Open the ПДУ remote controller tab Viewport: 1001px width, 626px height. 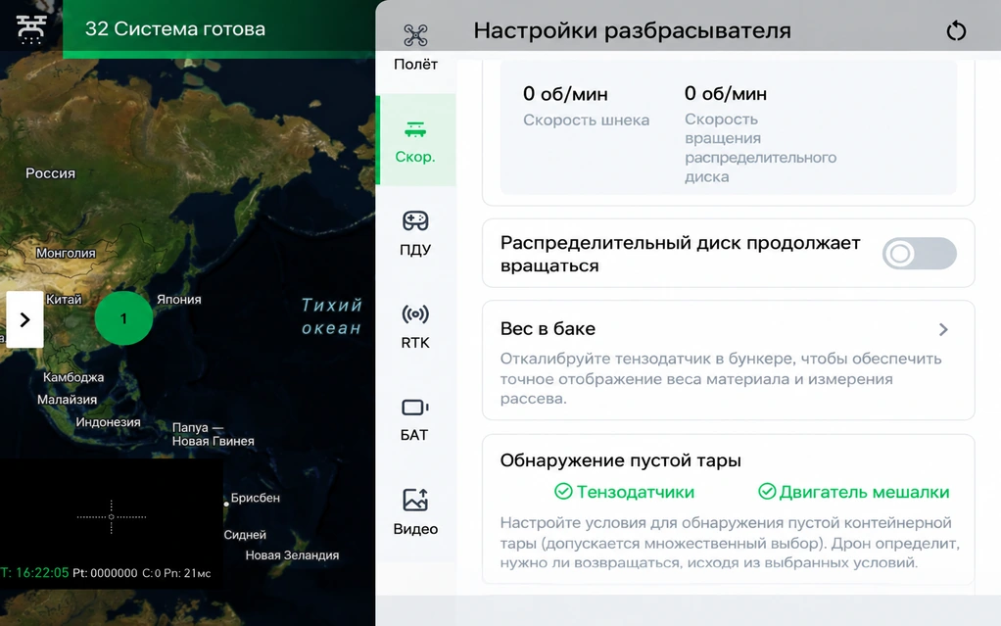click(x=415, y=232)
